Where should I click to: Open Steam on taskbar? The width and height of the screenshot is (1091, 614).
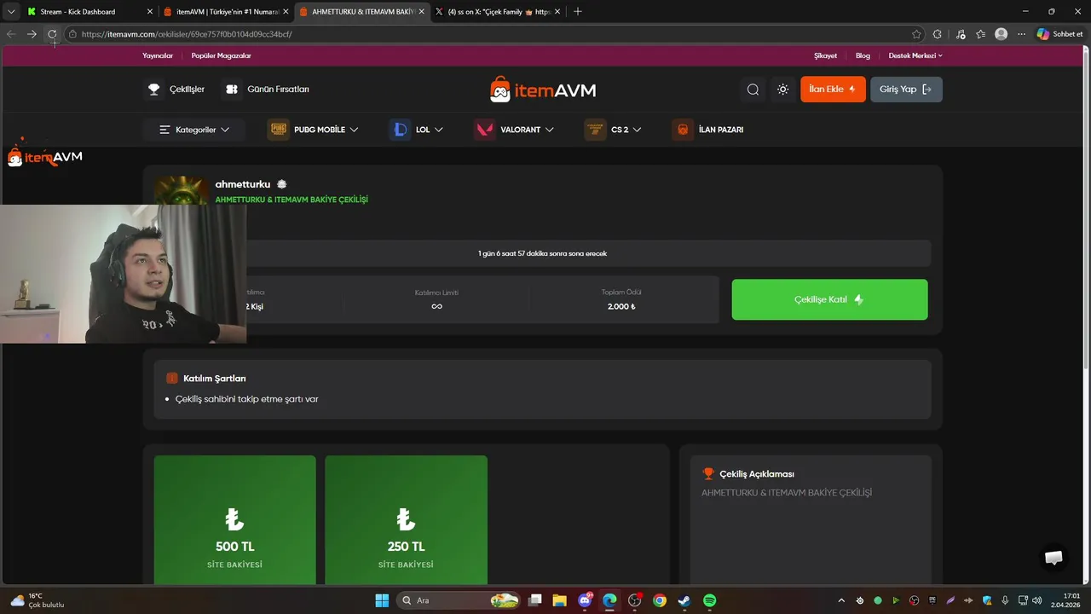click(x=684, y=600)
